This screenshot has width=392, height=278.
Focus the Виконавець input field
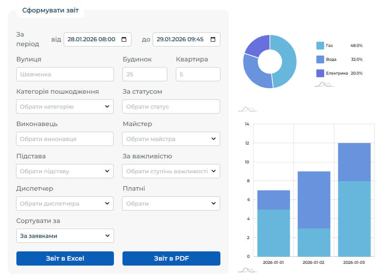[x=65, y=139]
